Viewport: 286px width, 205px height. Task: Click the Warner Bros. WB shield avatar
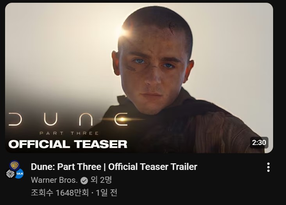14,165
